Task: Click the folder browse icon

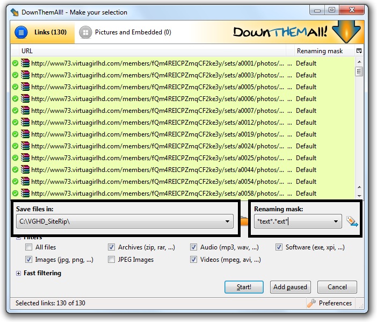Action: pos(243,221)
